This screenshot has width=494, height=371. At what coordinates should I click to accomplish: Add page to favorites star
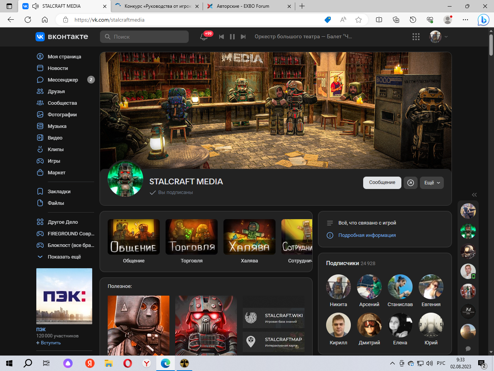click(359, 20)
